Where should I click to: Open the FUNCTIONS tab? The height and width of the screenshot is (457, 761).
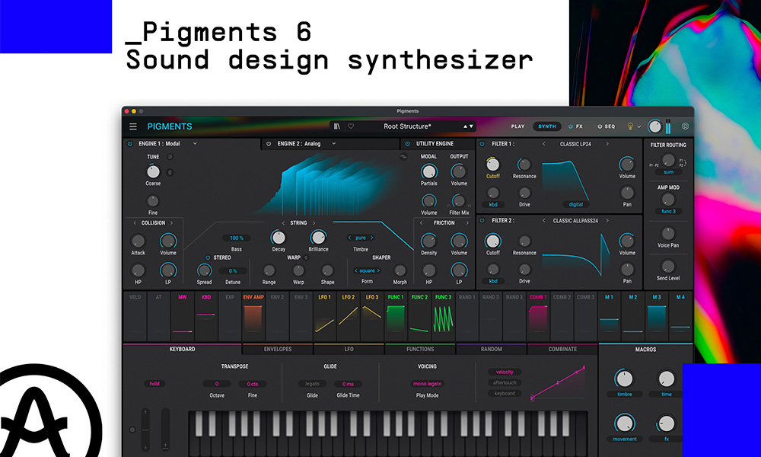420,349
